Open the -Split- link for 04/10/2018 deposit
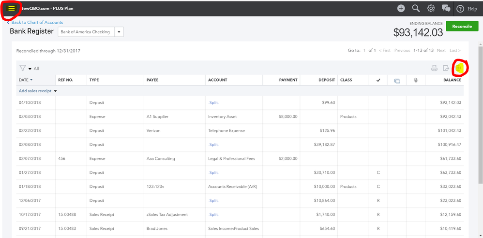 tap(213, 102)
